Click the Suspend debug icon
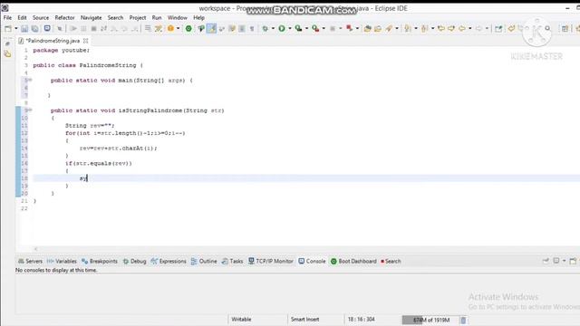580x326 pixels. tap(83, 28)
